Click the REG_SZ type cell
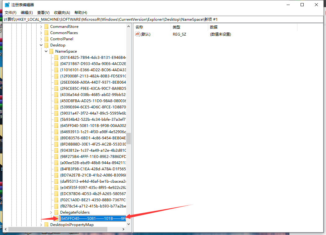Viewport: 326px width, 235px height. [x=179, y=34]
